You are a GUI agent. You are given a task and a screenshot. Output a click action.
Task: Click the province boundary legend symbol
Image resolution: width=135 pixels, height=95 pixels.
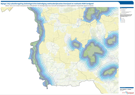(121, 9)
